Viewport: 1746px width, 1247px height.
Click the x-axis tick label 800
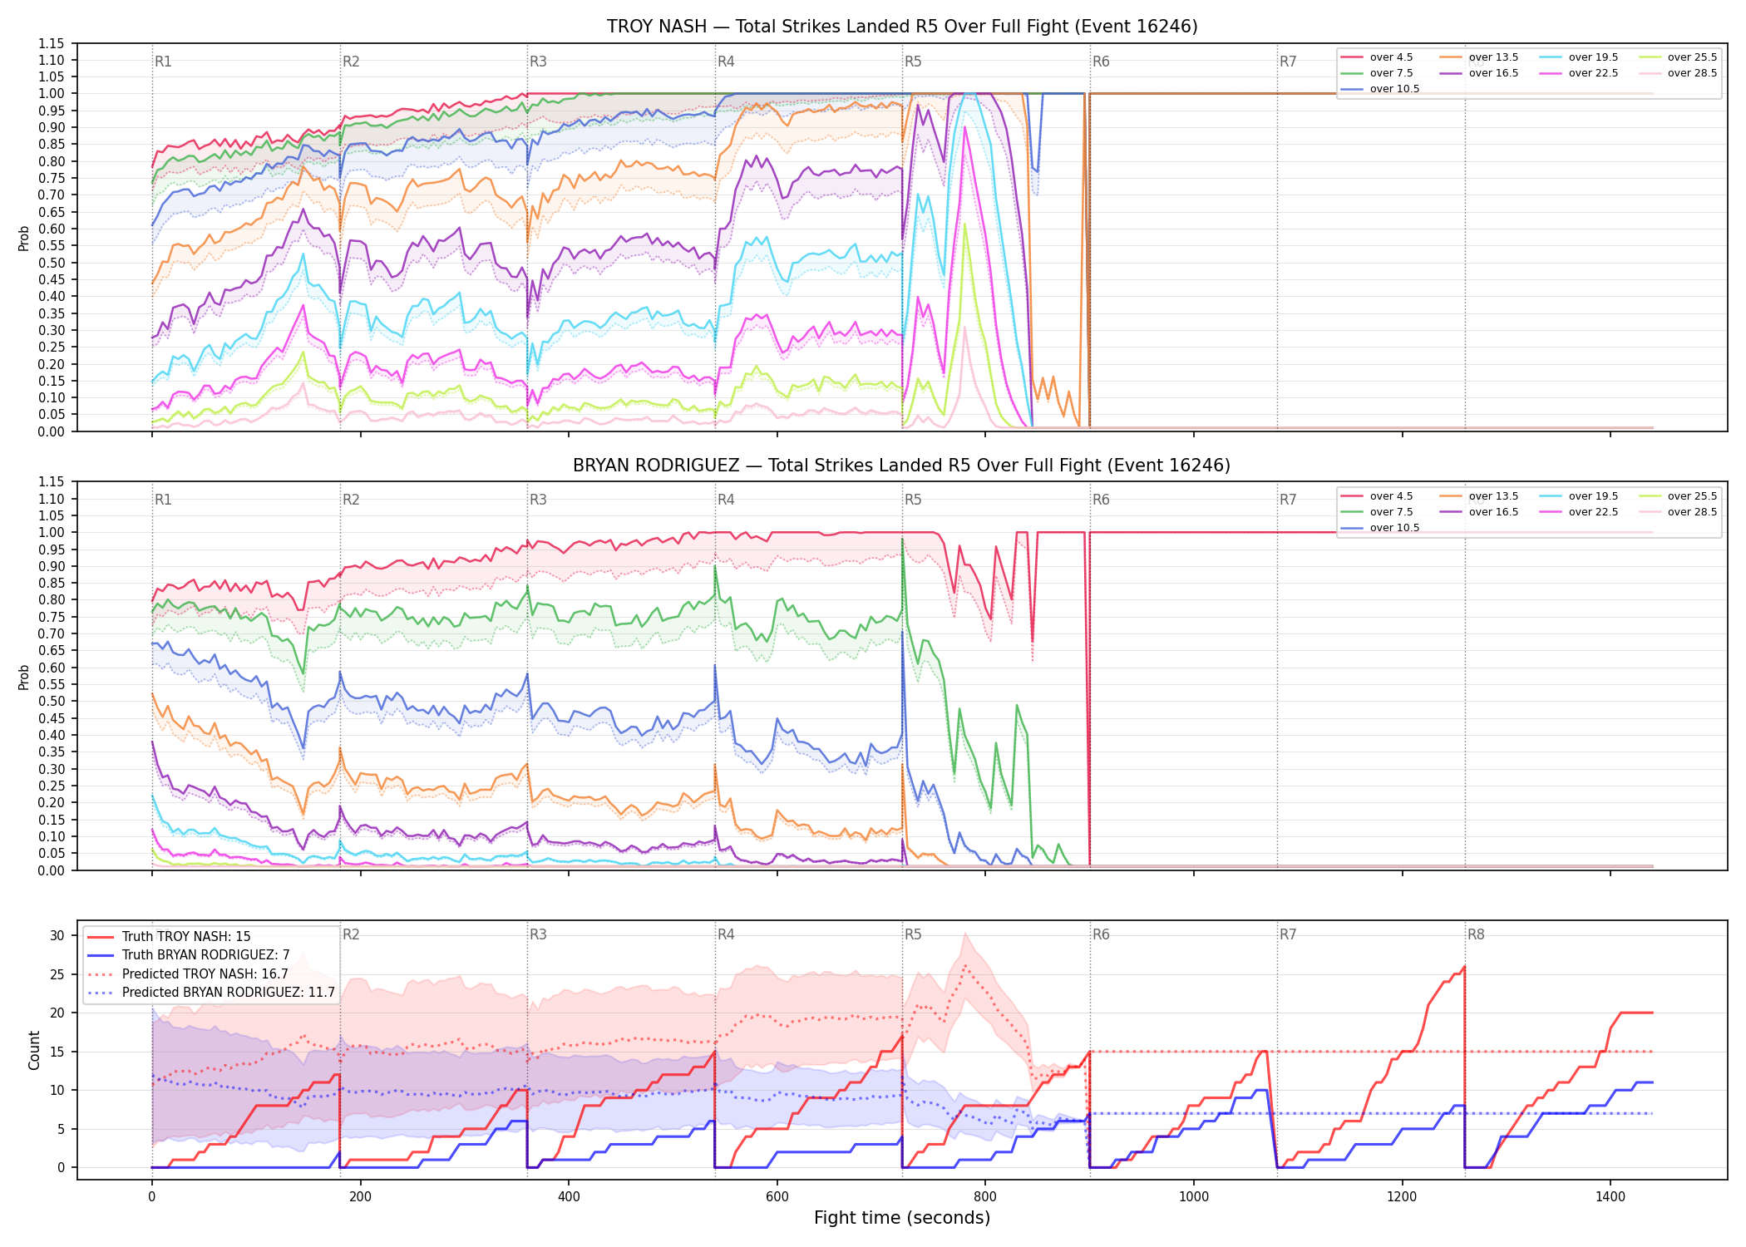tap(985, 1197)
